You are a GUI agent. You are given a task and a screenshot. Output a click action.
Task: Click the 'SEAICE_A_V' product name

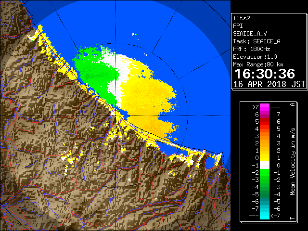click(250, 34)
